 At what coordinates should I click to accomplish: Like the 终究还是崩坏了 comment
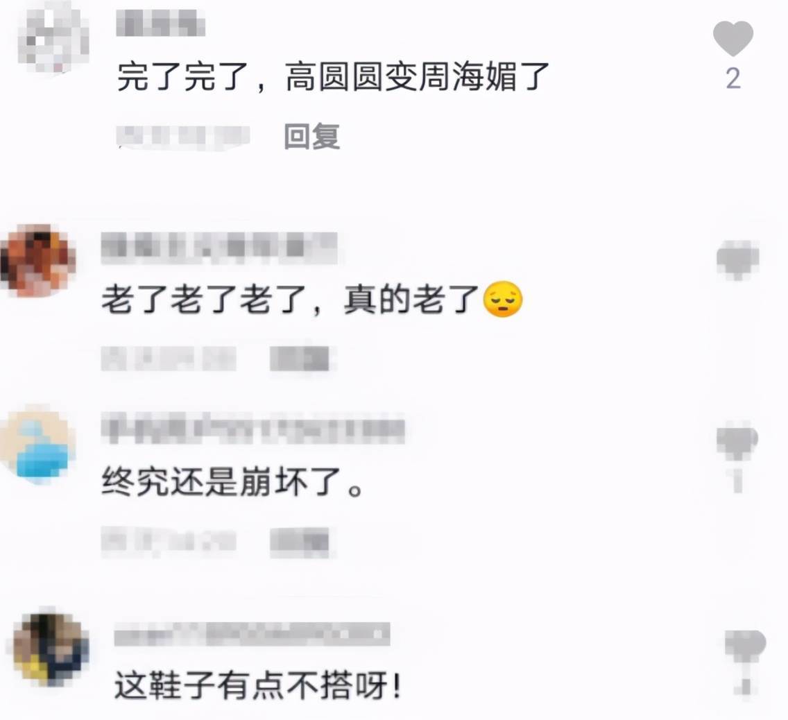pos(737,442)
